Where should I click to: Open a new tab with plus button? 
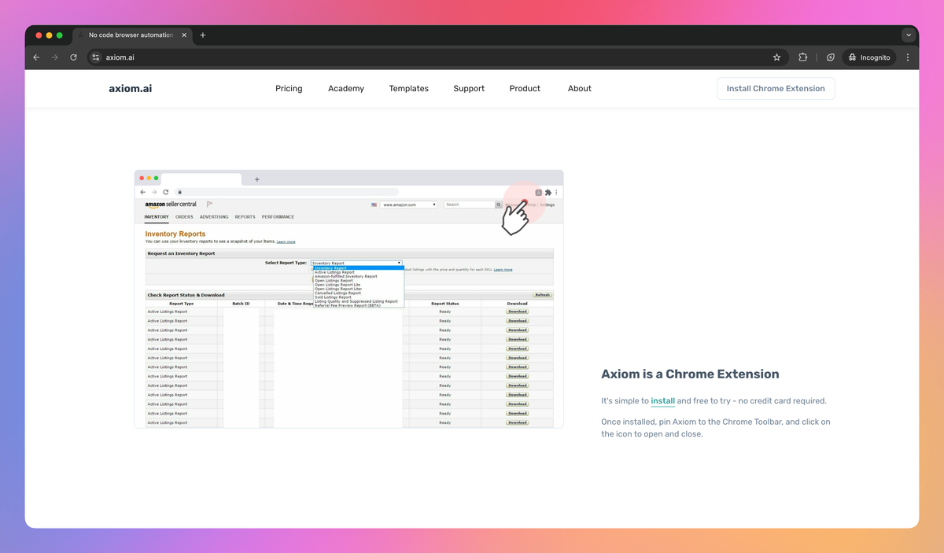point(203,35)
